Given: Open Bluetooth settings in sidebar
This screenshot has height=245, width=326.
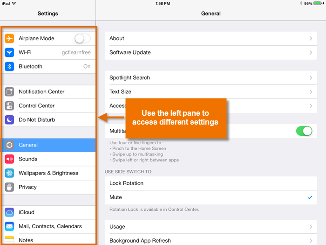Looking at the screenshot, I should [x=49, y=66].
